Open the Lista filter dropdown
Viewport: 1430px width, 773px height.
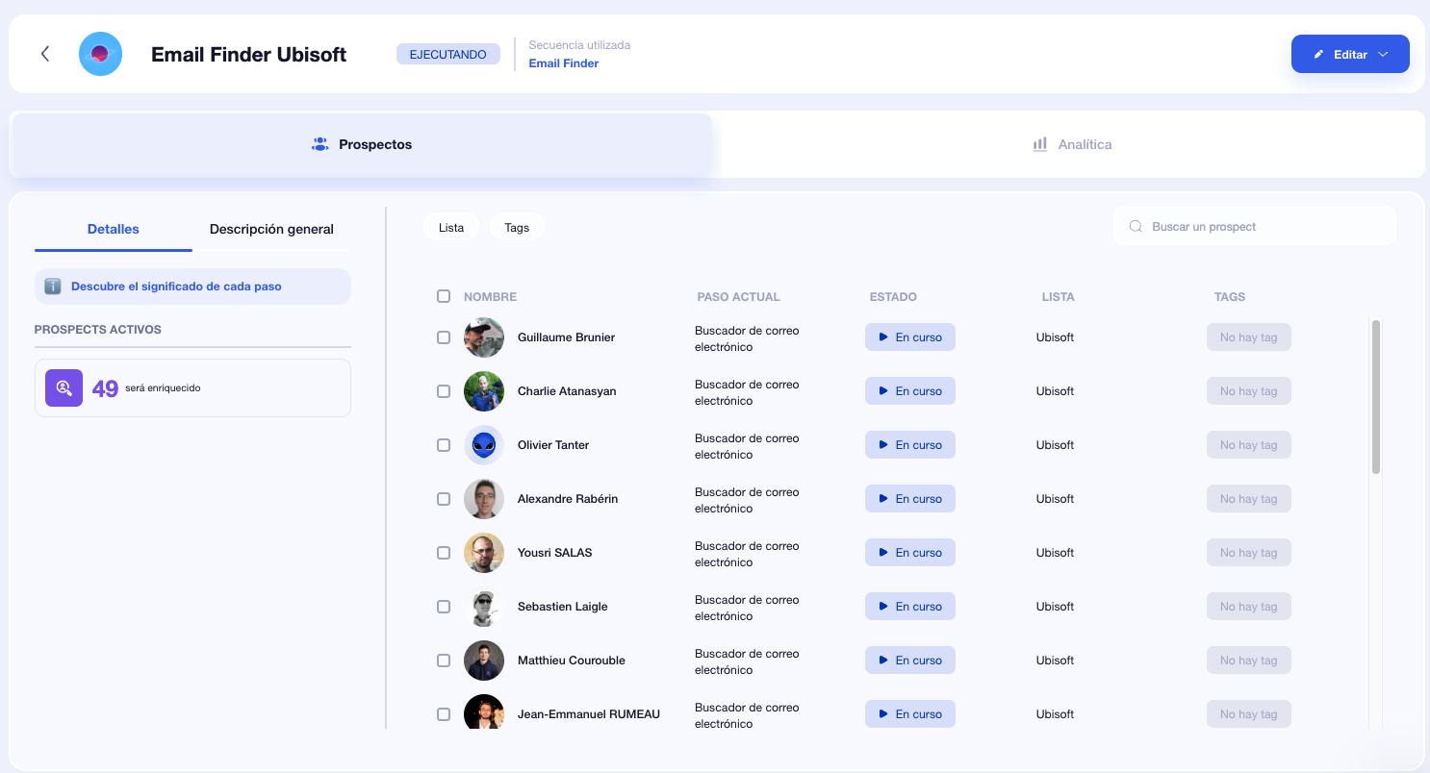coord(451,228)
